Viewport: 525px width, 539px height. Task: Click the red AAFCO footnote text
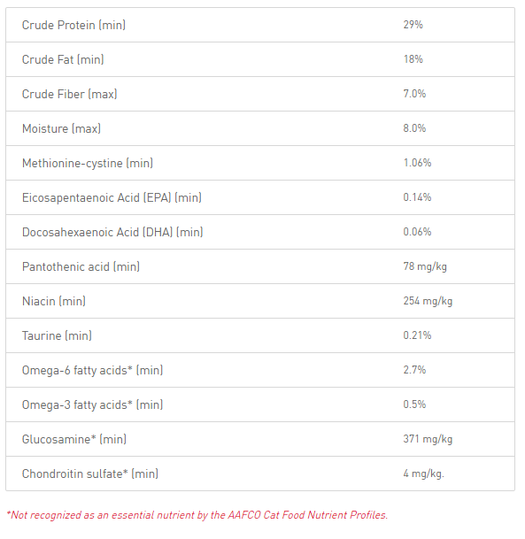pos(197,515)
